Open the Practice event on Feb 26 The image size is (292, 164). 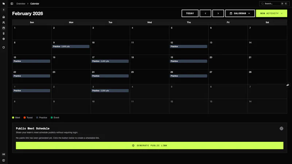point(188,76)
